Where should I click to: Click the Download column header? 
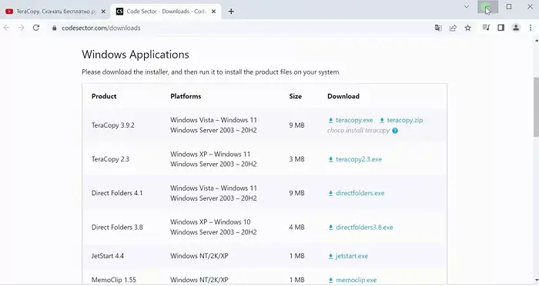click(343, 96)
